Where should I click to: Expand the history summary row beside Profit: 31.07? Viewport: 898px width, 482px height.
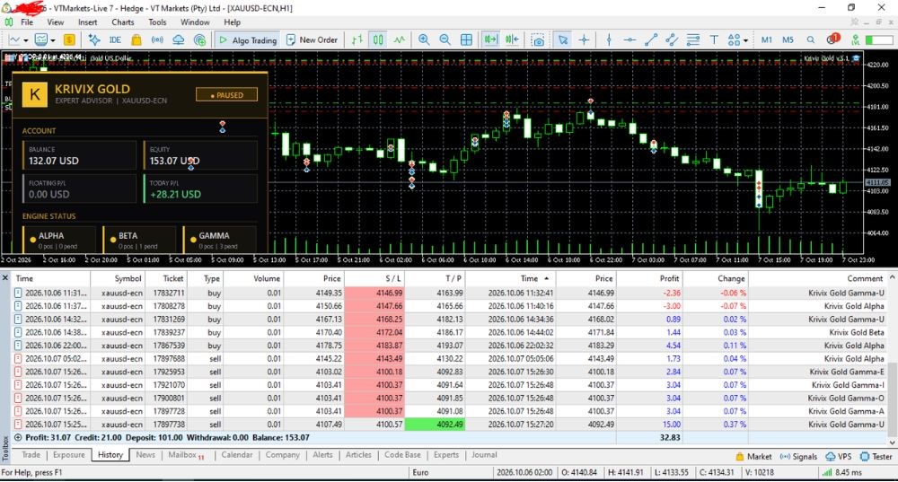(x=18, y=438)
